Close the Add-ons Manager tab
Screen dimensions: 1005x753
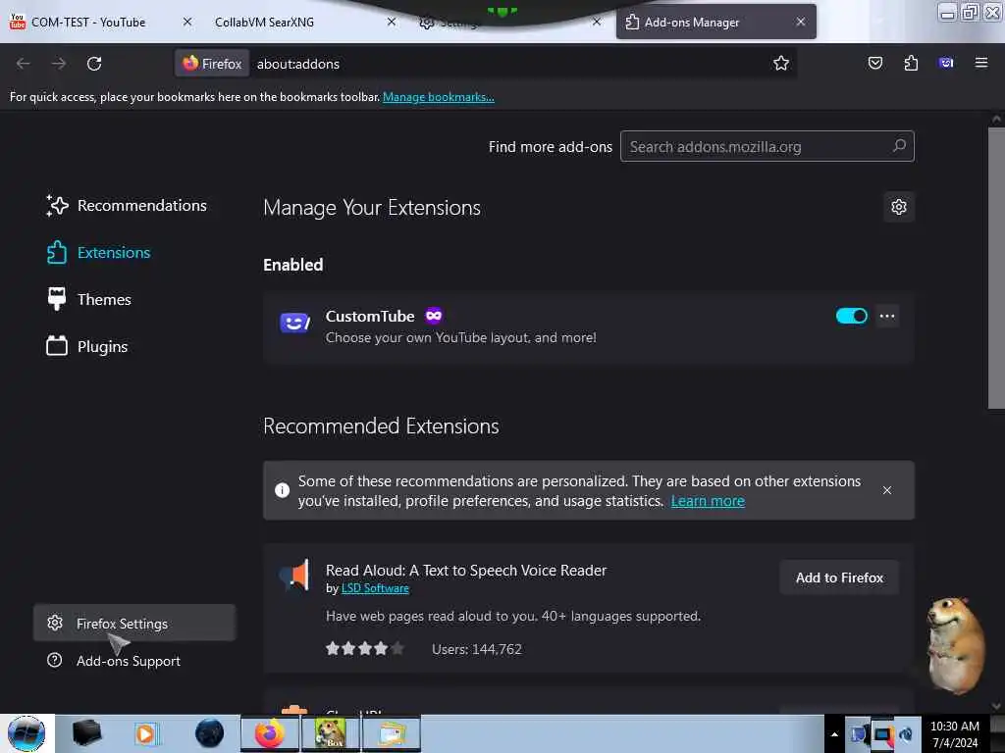(801, 22)
